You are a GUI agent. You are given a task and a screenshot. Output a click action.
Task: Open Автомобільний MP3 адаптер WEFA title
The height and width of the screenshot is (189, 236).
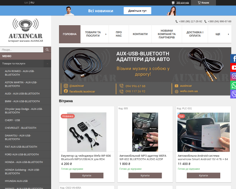point(143,157)
